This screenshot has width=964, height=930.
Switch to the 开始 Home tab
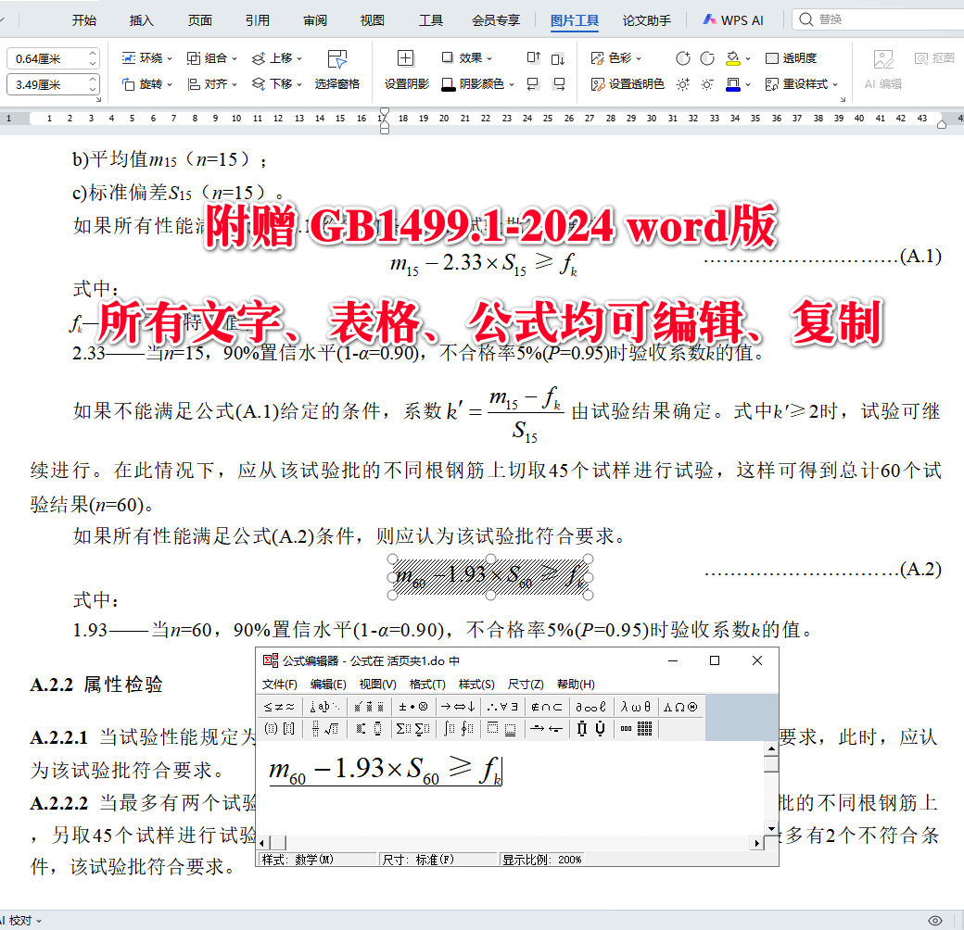click(x=83, y=20)
